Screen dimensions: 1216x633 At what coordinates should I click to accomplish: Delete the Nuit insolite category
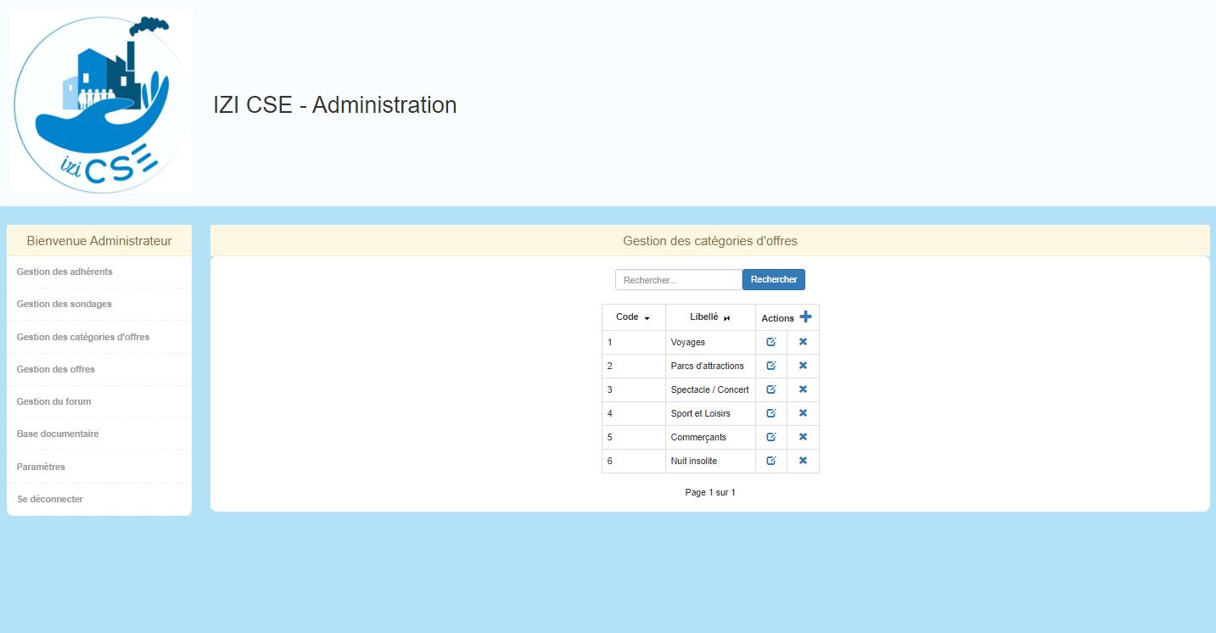pos(803,461)
